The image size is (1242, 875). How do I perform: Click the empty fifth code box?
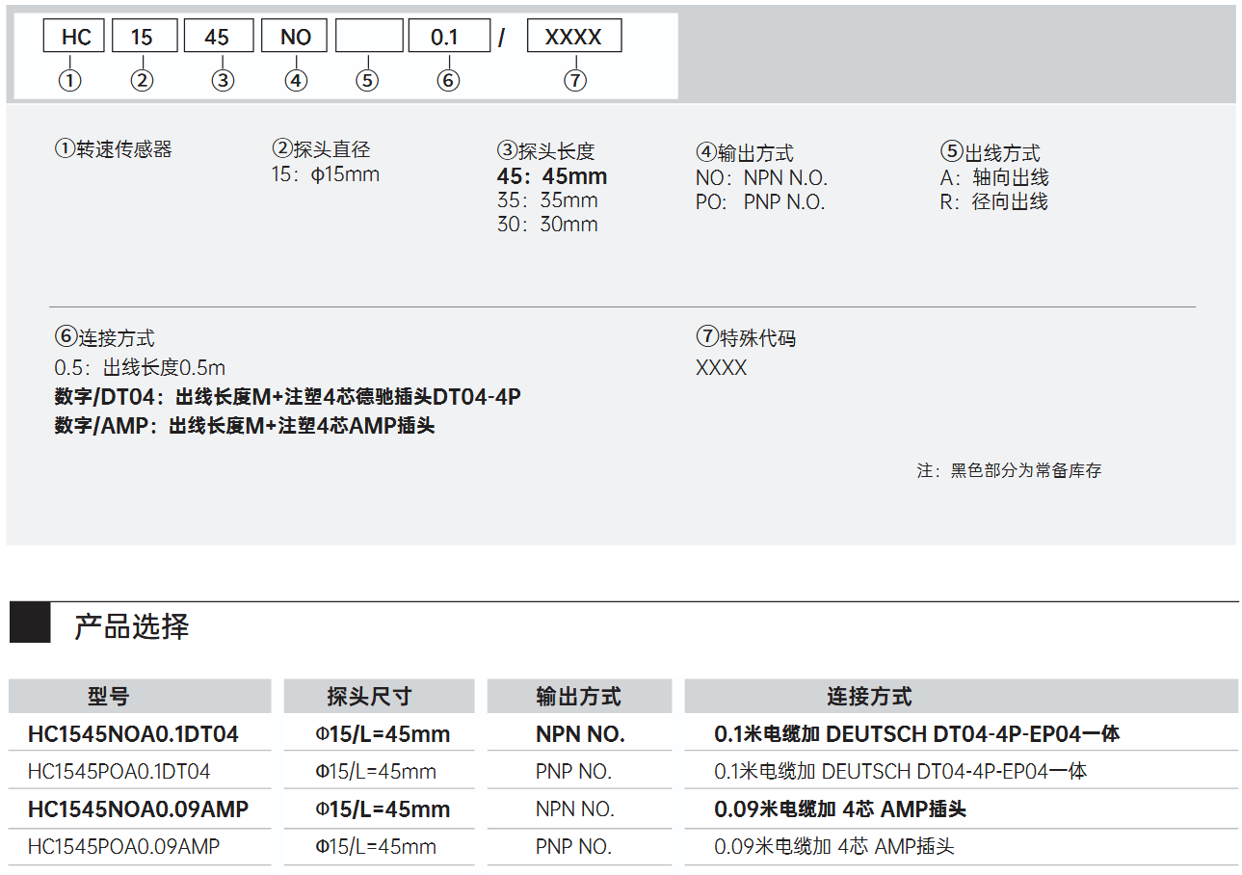[x=369, y=37]
